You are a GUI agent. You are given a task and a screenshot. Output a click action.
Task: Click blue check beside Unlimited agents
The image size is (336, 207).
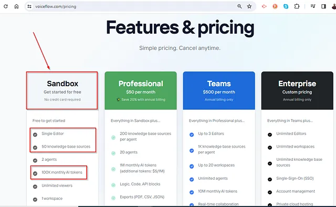point(192,179)
